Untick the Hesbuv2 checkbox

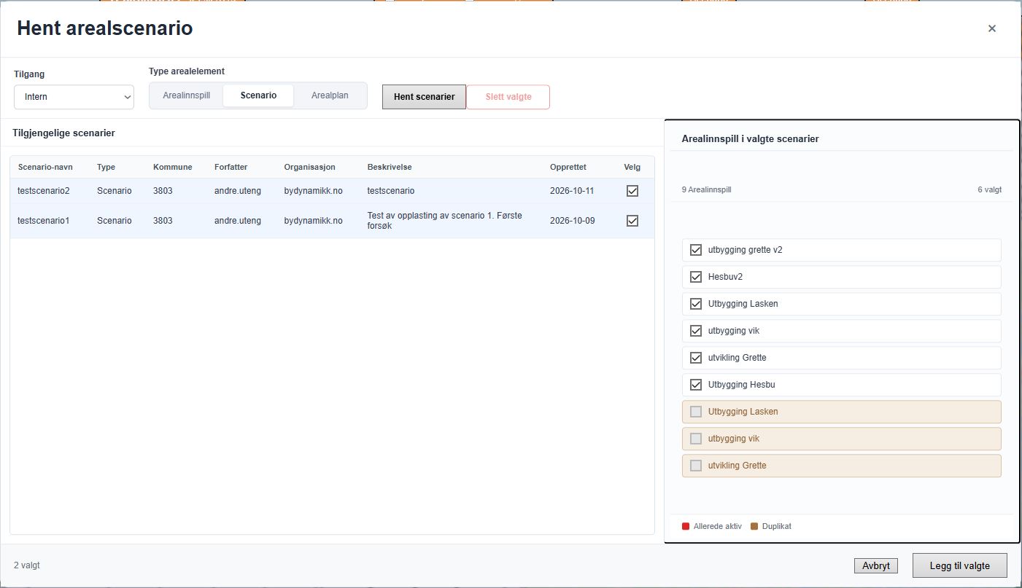pyautogui.click(x=696, y=277)
